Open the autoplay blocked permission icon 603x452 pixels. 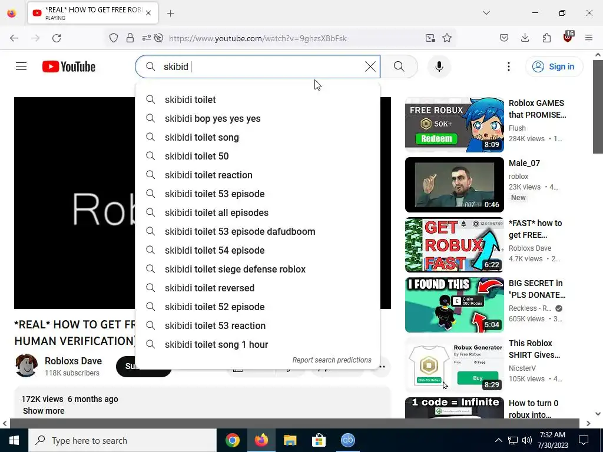tap(158, 38)
